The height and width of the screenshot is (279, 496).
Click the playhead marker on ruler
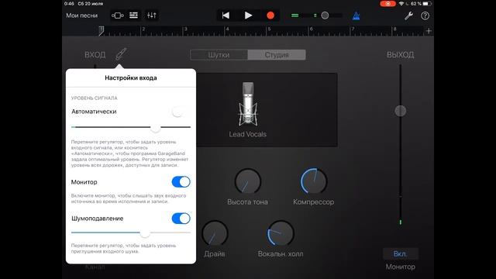101,31
